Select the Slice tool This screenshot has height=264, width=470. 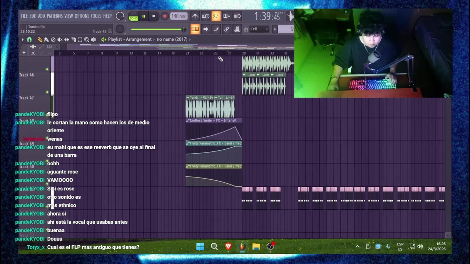tap(73, 39)
